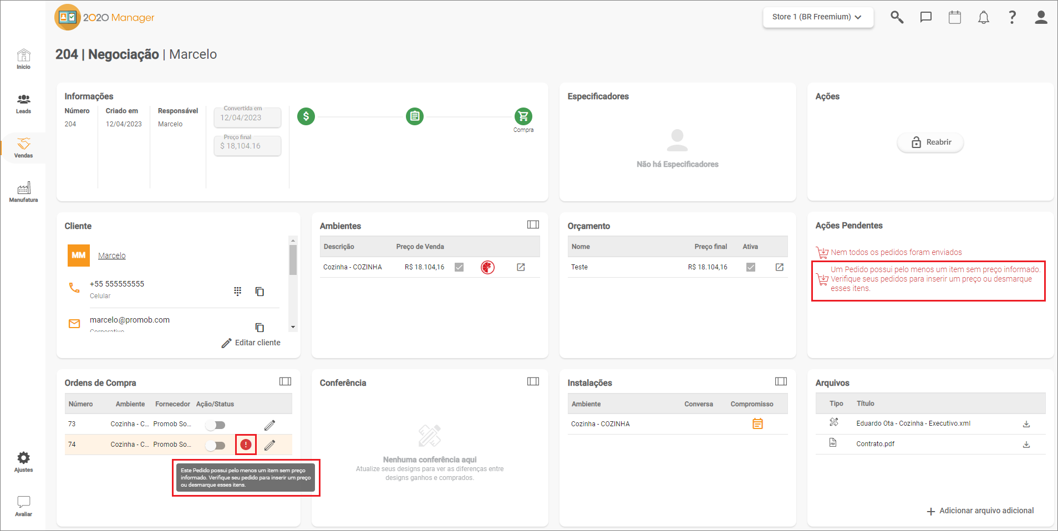This screenshot has height=531, width=1058.
Task: Open Instalações column settings icon
Action: tap(781, 381)
